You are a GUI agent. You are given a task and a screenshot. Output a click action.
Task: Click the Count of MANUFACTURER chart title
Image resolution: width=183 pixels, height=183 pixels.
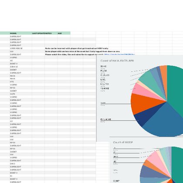[x=117, y=61]
